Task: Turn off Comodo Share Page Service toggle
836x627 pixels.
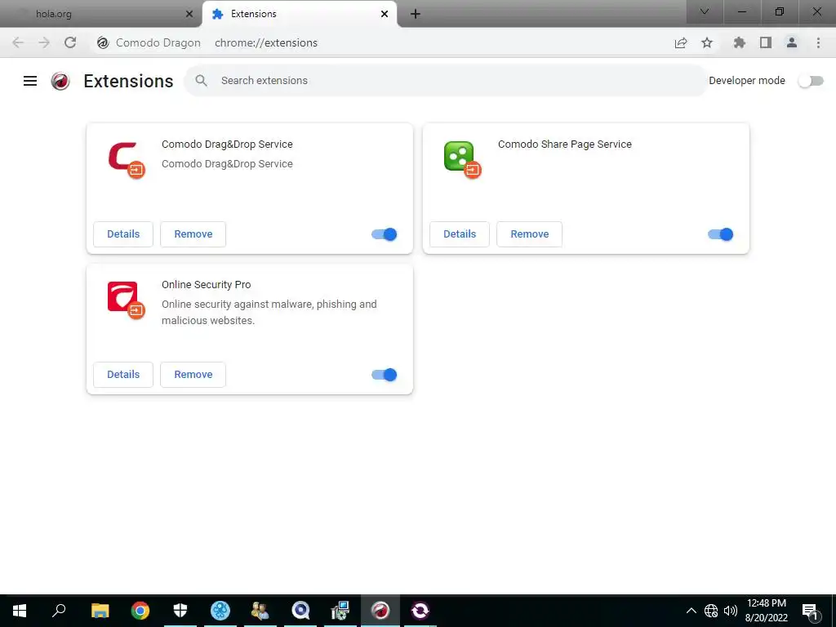Action: [721, 234]
